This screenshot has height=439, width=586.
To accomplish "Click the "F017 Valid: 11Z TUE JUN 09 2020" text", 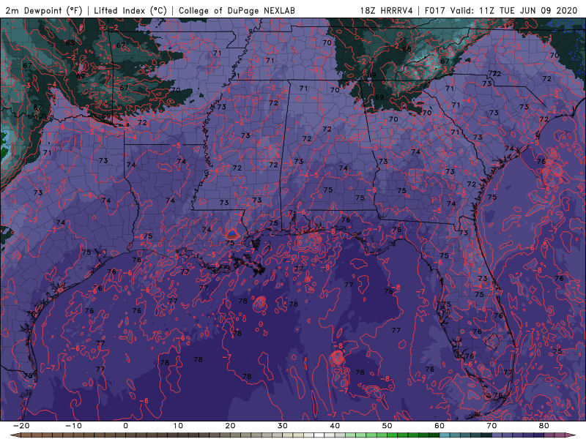I will pyautogui.click(x=501, y=10).
